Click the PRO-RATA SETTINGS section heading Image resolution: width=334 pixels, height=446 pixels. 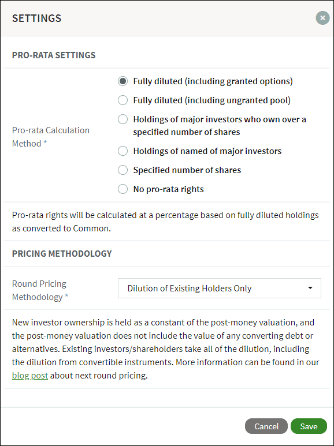pos(54,55)
